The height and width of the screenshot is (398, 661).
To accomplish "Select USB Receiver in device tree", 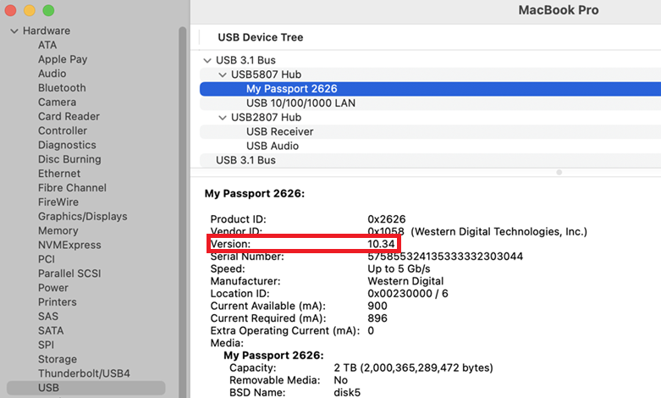I will coord(279,132).
